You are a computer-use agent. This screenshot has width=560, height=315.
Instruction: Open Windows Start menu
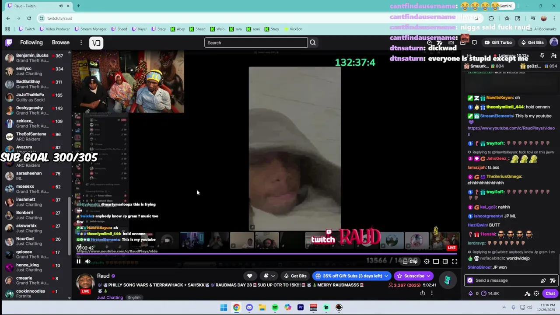(x=224, y=307)
